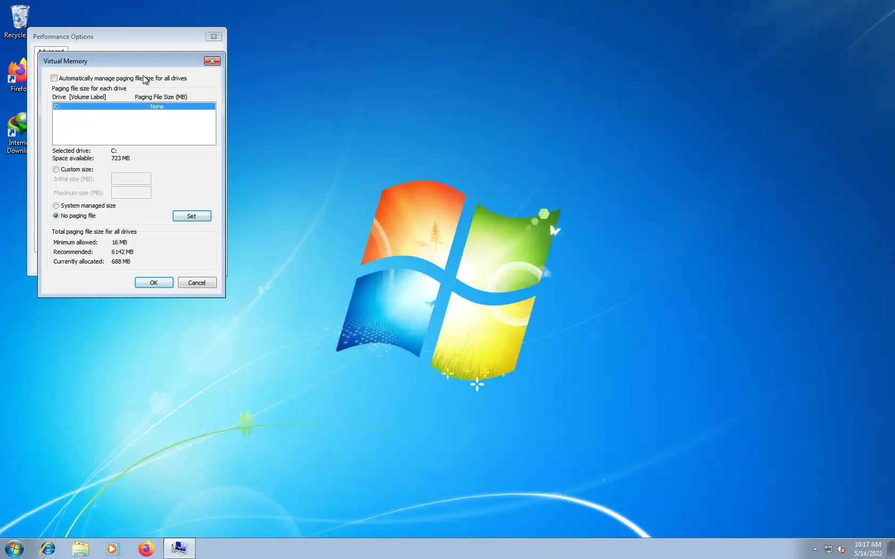Click the 6142 MB recommended value
Screen dimensions: 895x559
tap(123, 252)
